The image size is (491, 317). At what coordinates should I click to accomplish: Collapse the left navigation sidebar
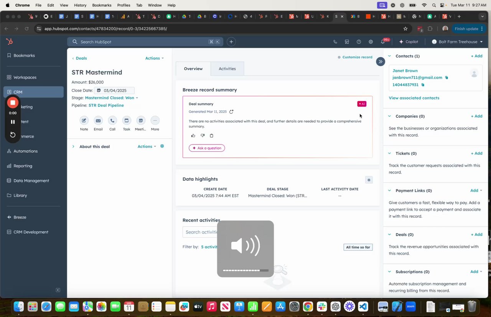point(58,290)
